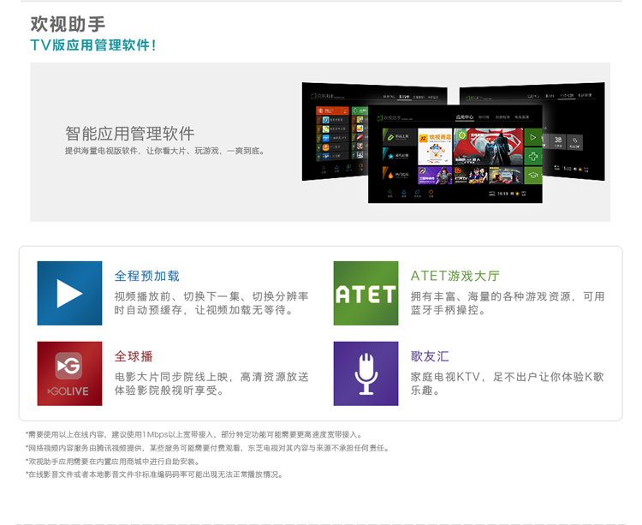Open the green ATET logo icon
Viewport: 642px width, 525px height.
click(366, 293)
